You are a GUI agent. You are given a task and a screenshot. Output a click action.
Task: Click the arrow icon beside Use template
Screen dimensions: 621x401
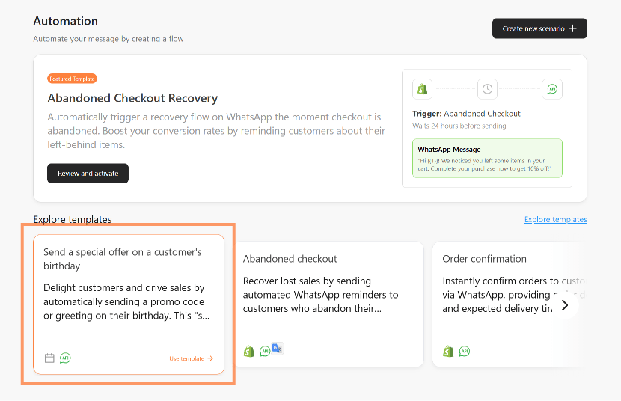[210, 358]
